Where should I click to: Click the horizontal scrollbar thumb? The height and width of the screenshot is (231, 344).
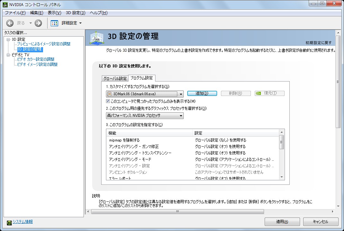click(x=178, y=211)
